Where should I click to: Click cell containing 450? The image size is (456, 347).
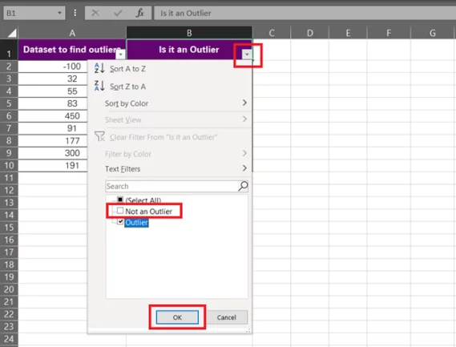[x=53, y=116]
